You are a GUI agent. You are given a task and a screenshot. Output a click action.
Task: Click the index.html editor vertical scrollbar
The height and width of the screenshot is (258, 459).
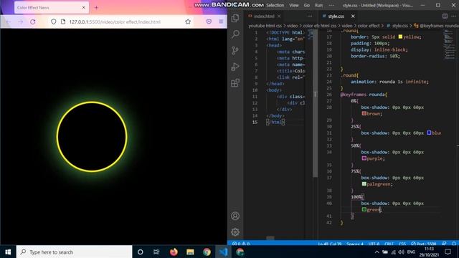pos(316,102)
